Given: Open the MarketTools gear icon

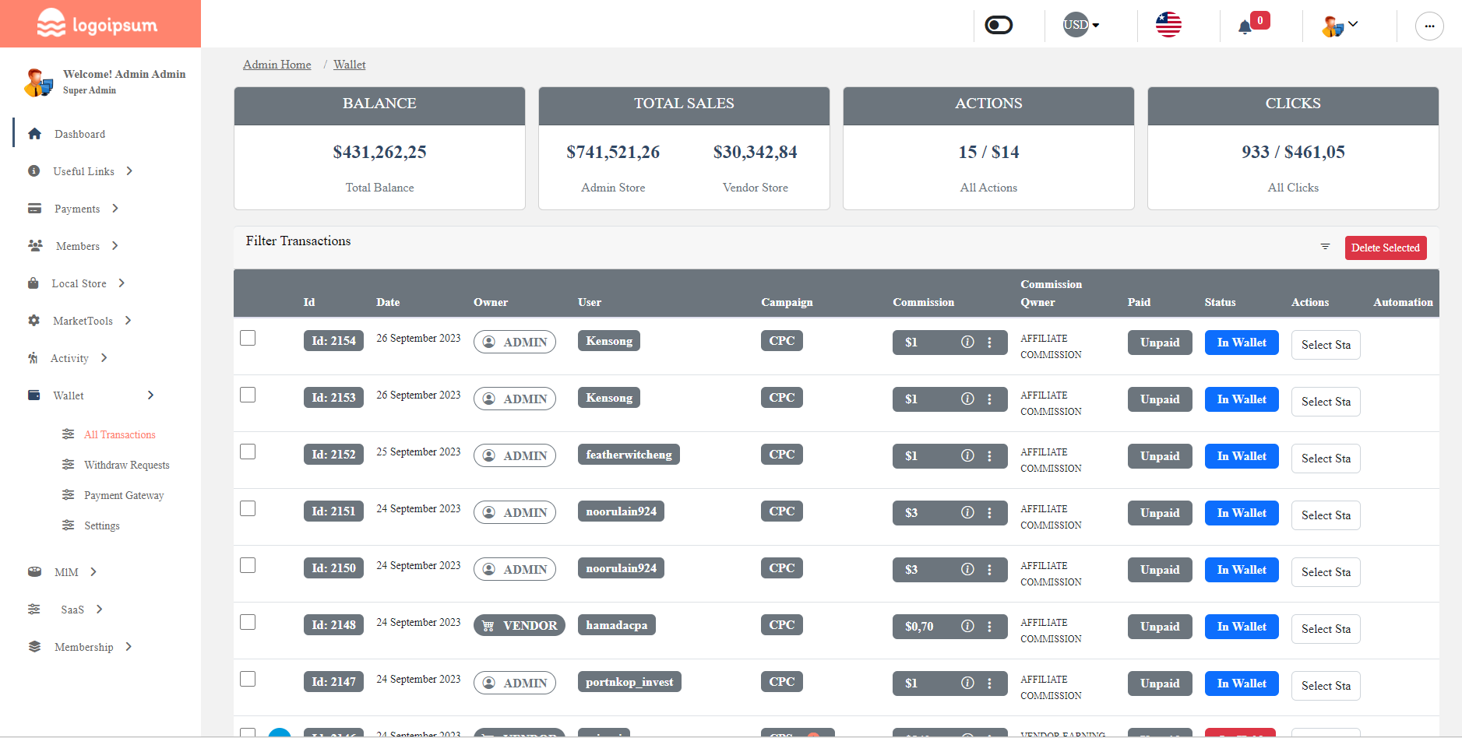Looking at the screenshot, I should click(35, 320).
